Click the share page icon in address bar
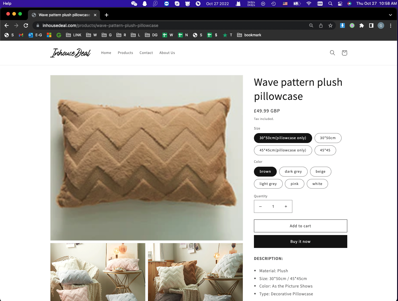 321,25
